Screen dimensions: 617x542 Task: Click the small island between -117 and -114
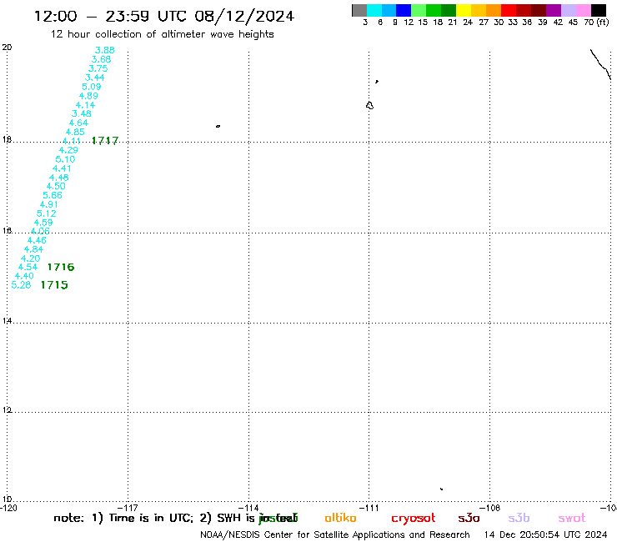pos(218,127)
